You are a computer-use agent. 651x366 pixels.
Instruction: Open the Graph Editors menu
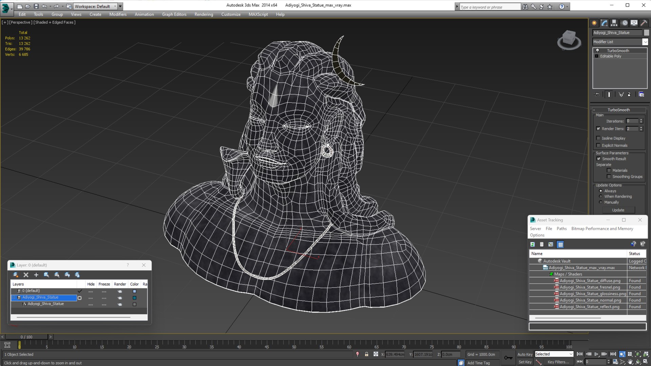(174, 14)
